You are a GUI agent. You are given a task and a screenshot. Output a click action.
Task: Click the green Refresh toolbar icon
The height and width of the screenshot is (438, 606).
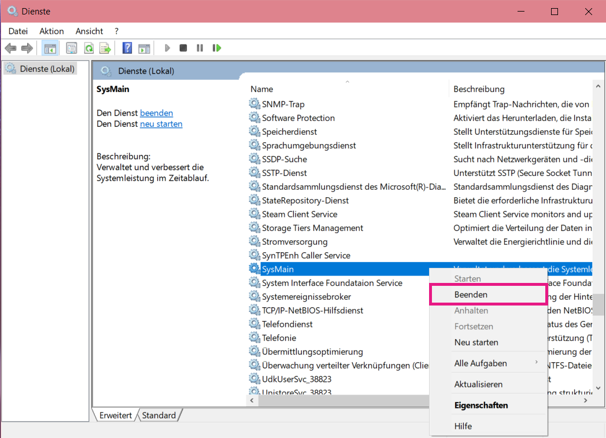tap(89, 49)
